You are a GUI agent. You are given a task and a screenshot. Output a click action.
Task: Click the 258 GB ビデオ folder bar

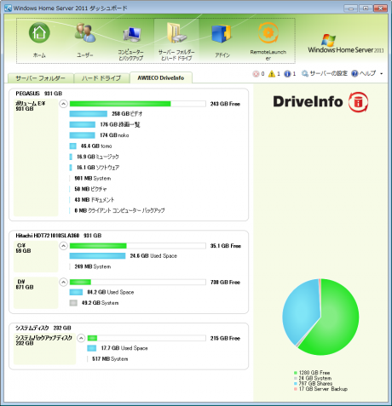(89, 114)
